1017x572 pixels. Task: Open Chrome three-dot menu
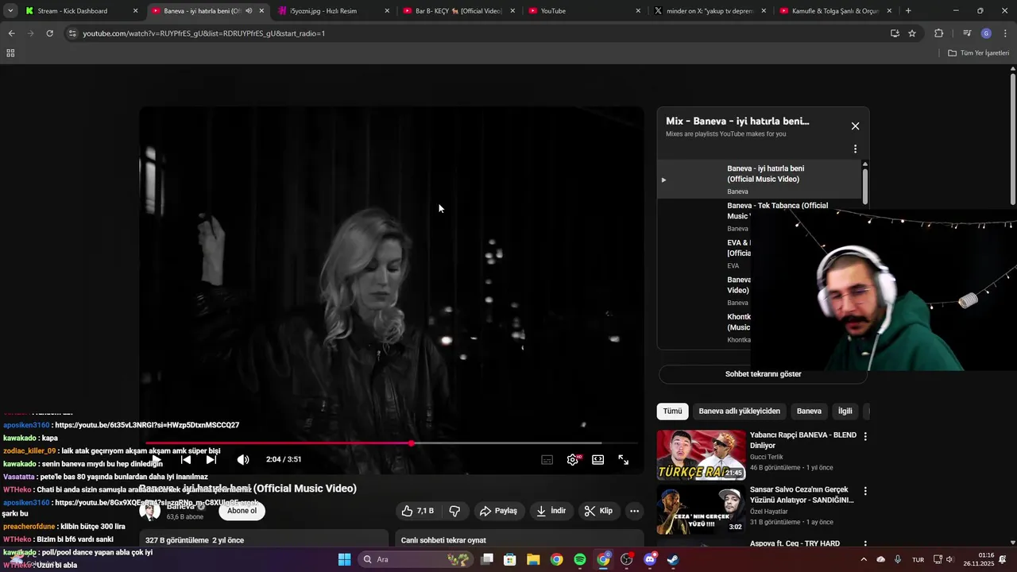[1004, 33]
